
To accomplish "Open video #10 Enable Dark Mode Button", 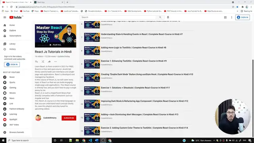I will pos(147,74).
